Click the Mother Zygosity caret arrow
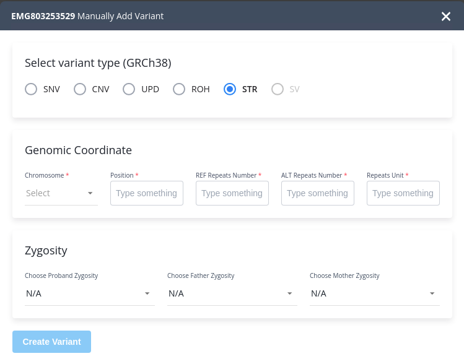 (x=432, y=293)
